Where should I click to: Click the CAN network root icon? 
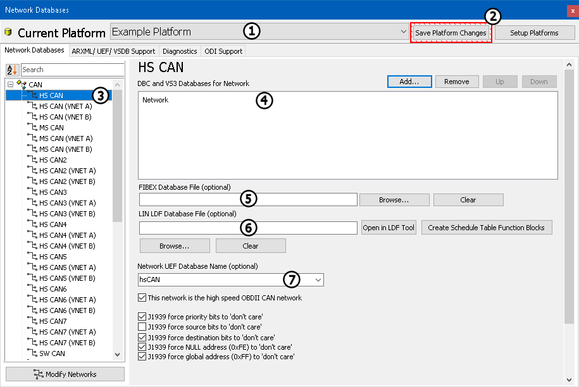click(21, 84)
